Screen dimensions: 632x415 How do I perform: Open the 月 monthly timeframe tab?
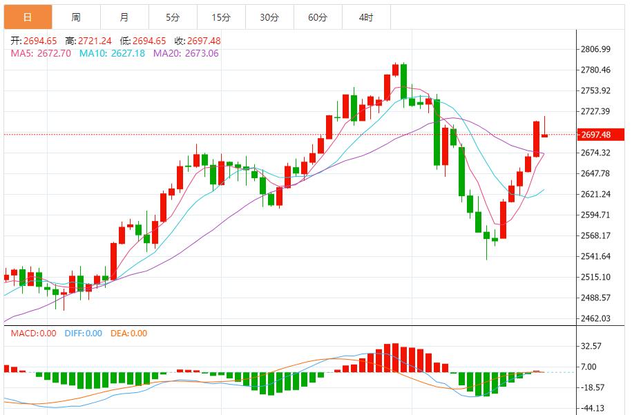click(124, 17)
